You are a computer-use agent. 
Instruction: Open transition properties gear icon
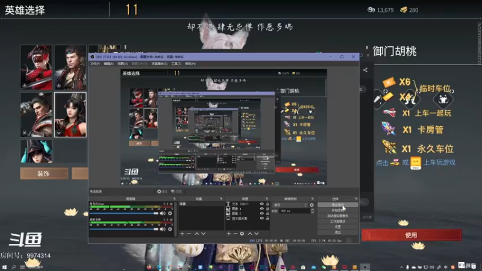tap(311, 205)
